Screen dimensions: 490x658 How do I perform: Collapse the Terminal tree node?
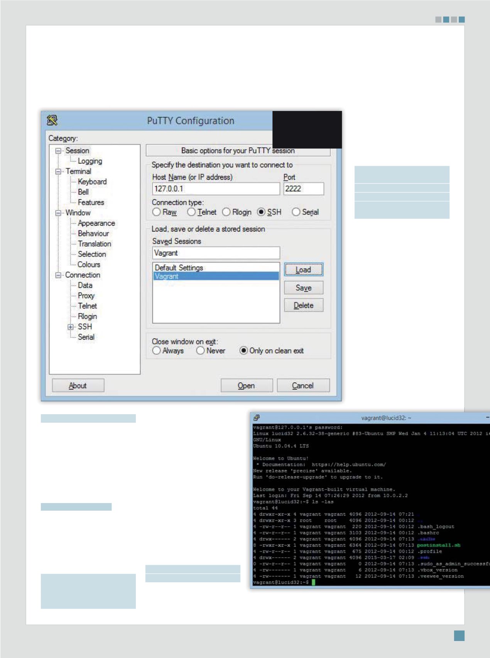coord(58,172)
